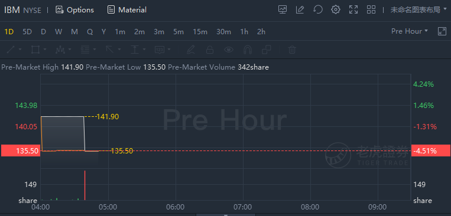The image size is (451, 216).
Task: Toggle drawing visibility eye icon
Action: (x=229, y=50)
